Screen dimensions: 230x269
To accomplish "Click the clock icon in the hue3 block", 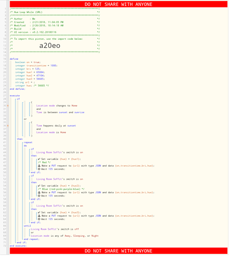I will 39,219.
